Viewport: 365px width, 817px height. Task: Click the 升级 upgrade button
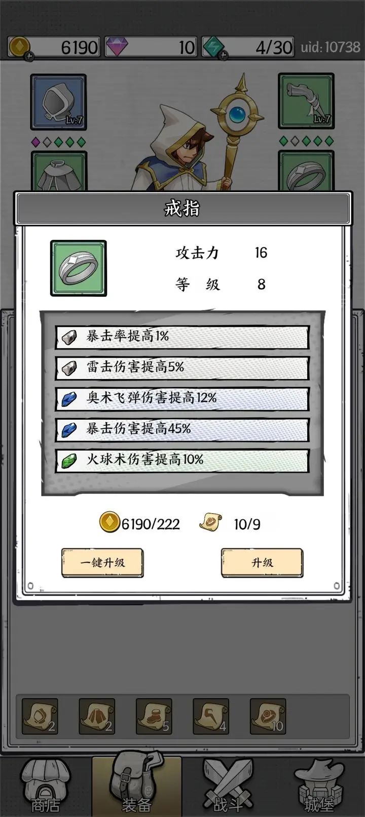(x=262, y=562)
